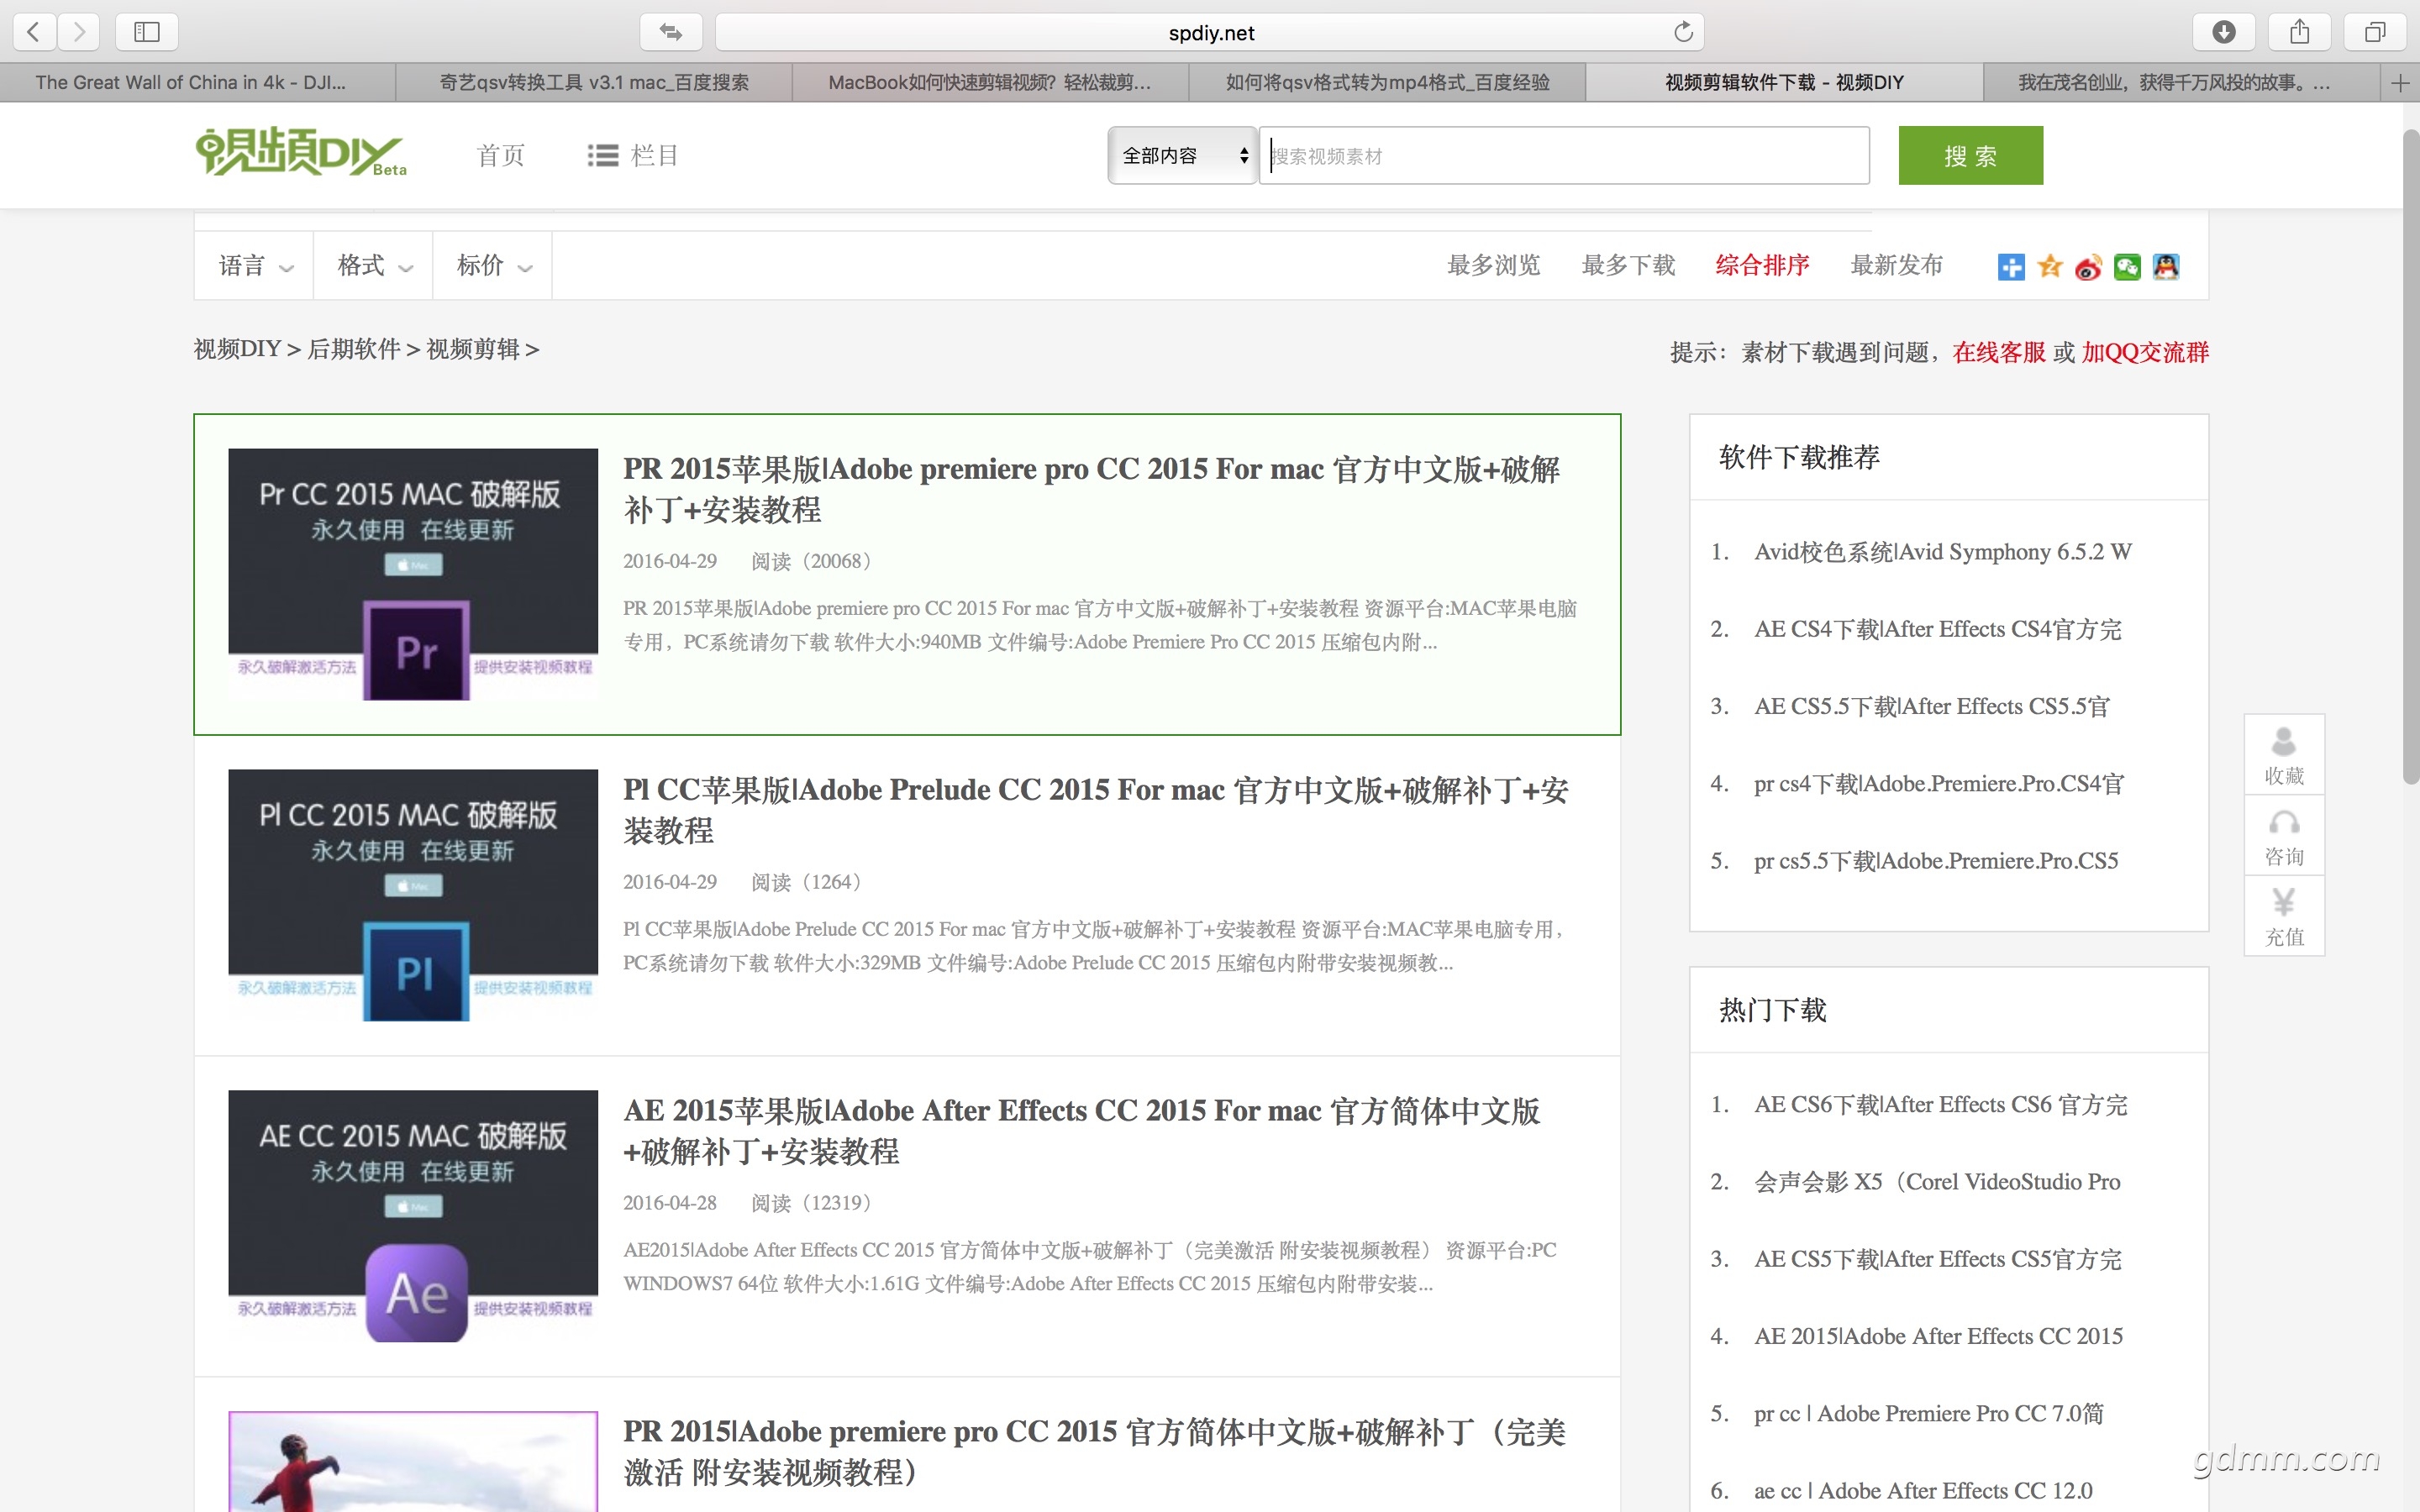This screenshot has height=1512, width=2420.
Task: Expand the 语言 filter dropdown
Action: click(x=254, y=266)
